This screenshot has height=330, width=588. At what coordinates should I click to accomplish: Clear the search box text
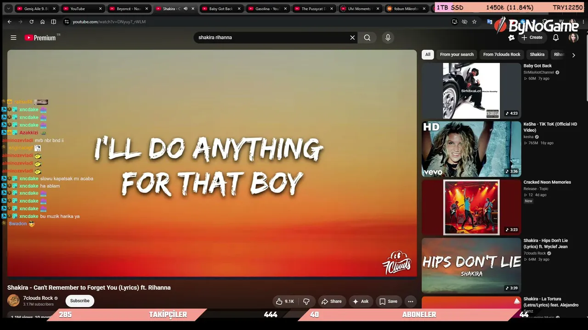352,38
